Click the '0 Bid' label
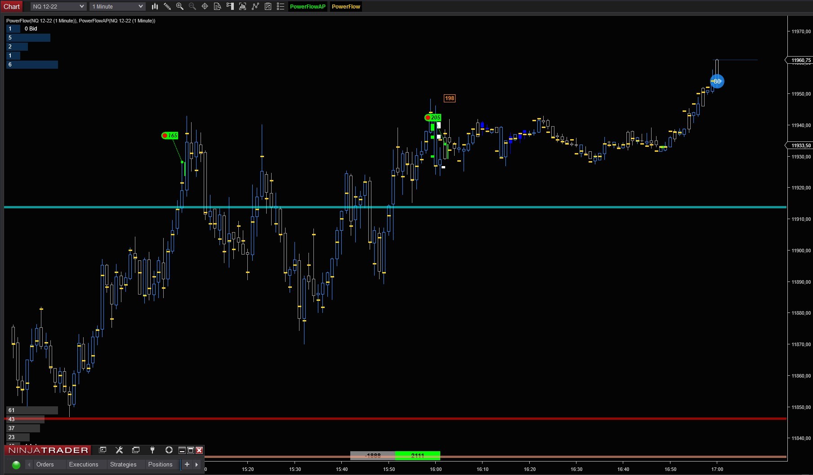Viewport: 813px width, 475px height. [x=31, y=29]
